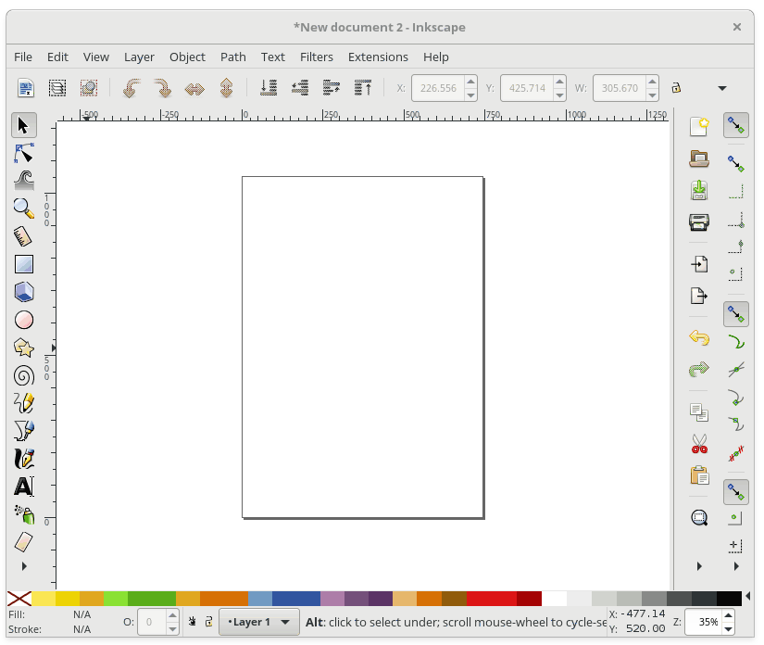Toggle snapping with the master snap button

coord(735,125)
